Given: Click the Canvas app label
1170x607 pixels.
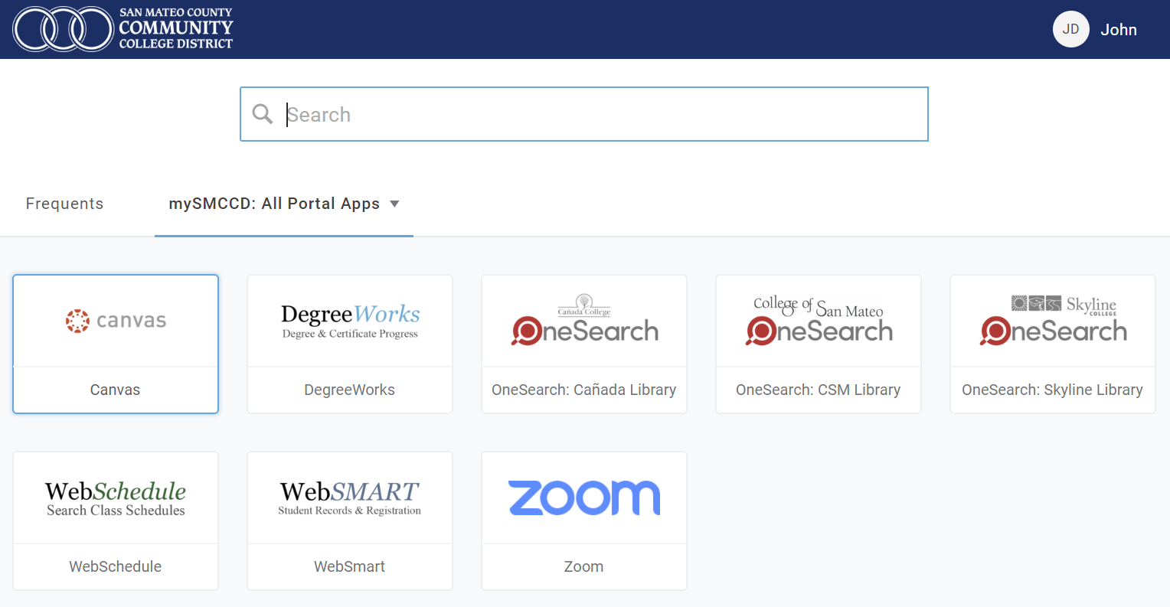Looking at the screenshot, I should click(x=115, y=390).
